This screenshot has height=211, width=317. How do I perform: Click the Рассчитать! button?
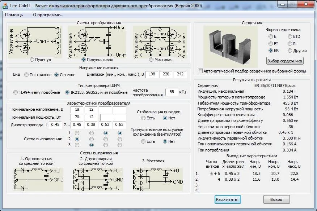228,199
